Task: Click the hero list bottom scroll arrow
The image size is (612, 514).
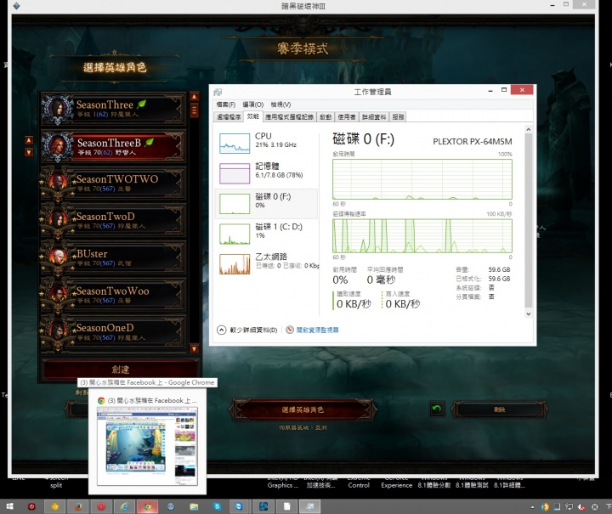Action: [x=194, y=348]
